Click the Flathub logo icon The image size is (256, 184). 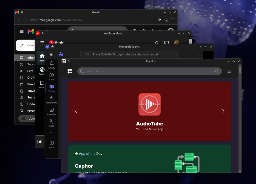click(x=70, y=71)
